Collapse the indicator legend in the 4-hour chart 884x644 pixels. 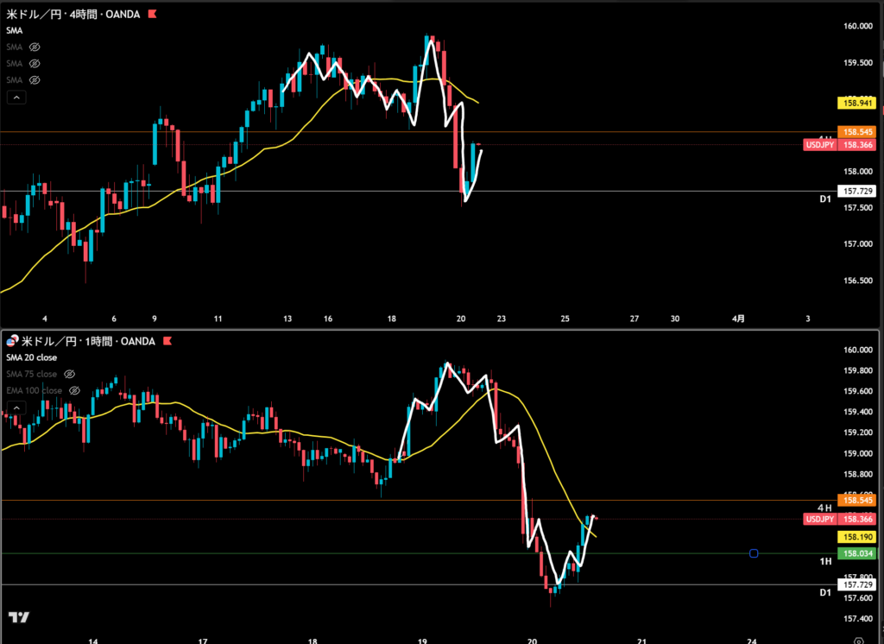pyautogui.click(x=15, y=98)
